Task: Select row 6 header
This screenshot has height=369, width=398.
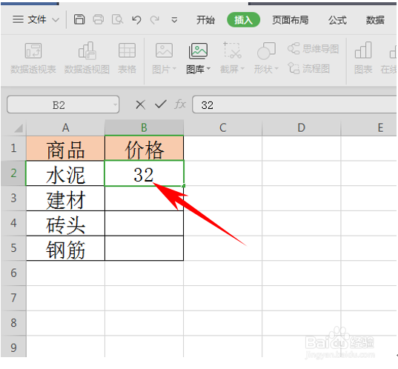Action: click(13, 273)
